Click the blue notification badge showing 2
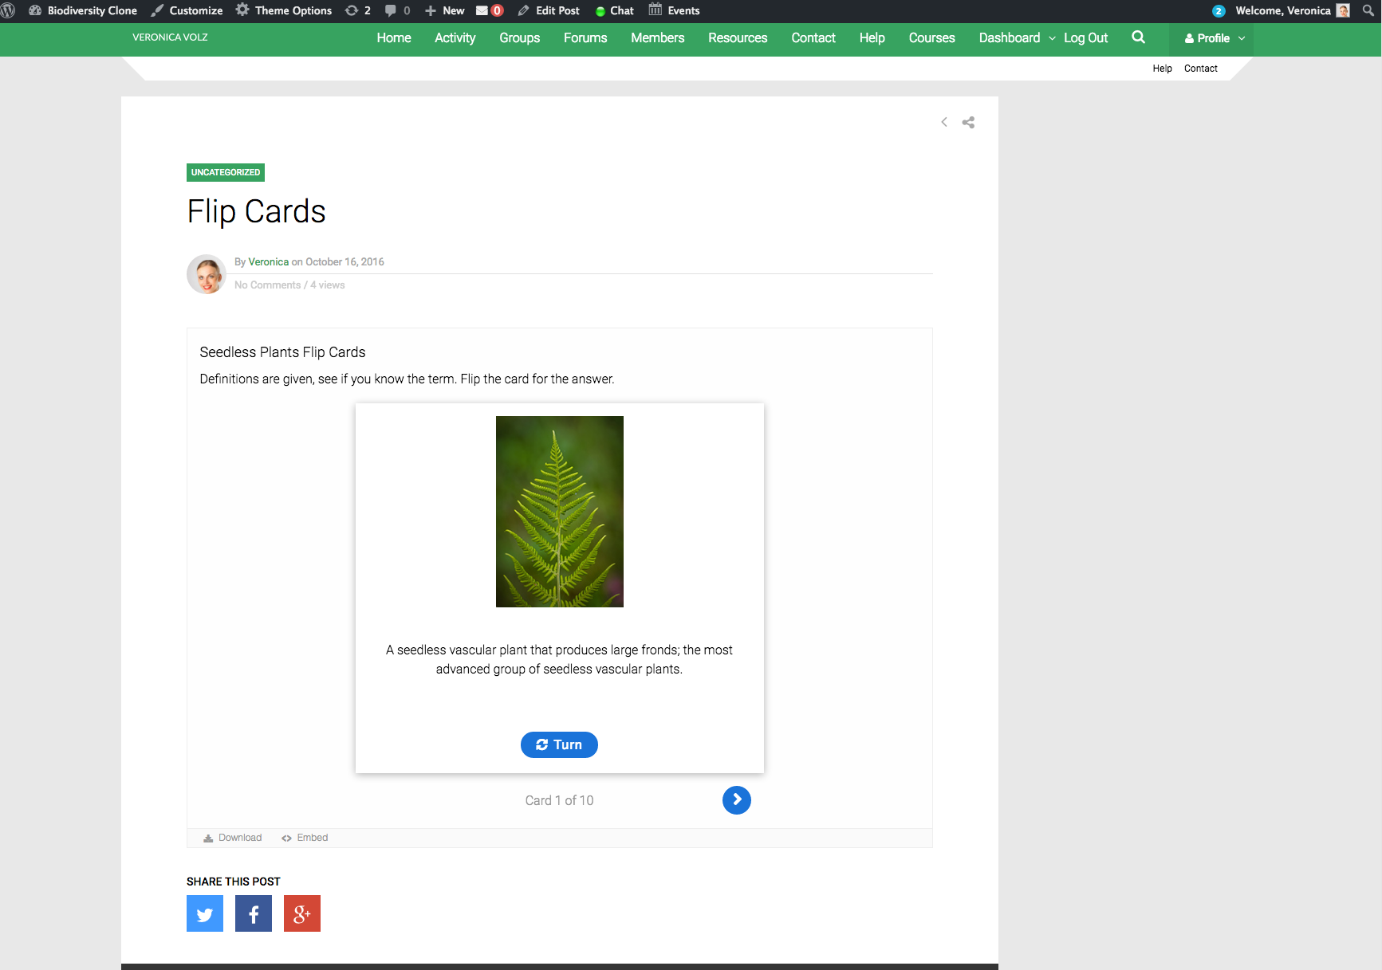Screen dimensions: 1382x970 pos(1218,11)
